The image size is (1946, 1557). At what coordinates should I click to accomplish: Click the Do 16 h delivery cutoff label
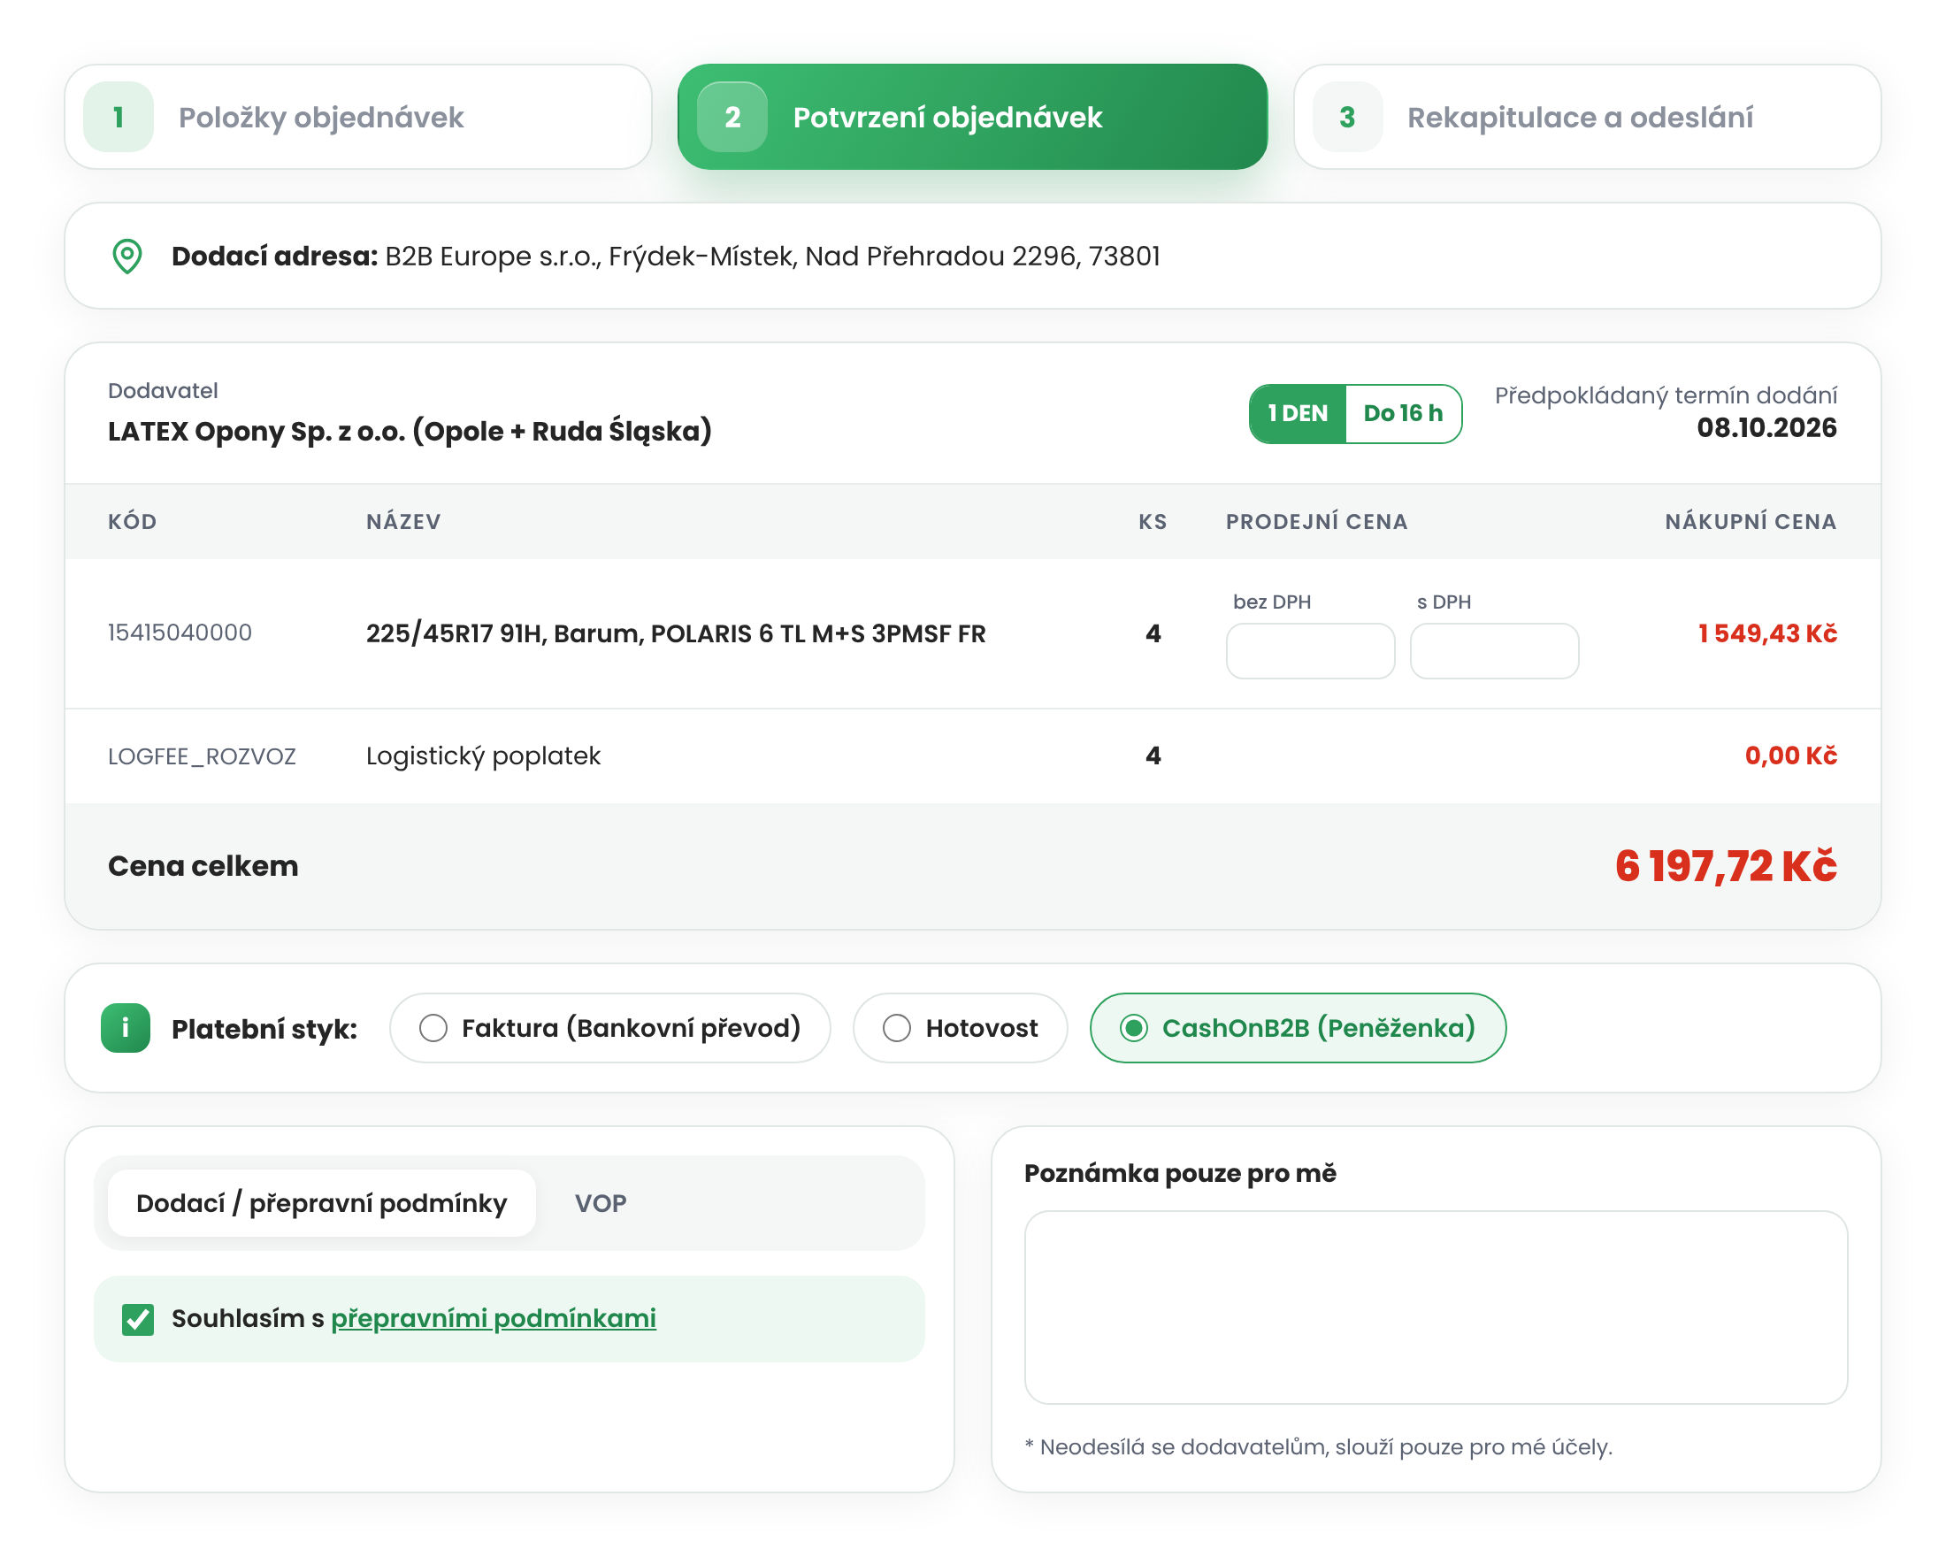coord(1403,413)
